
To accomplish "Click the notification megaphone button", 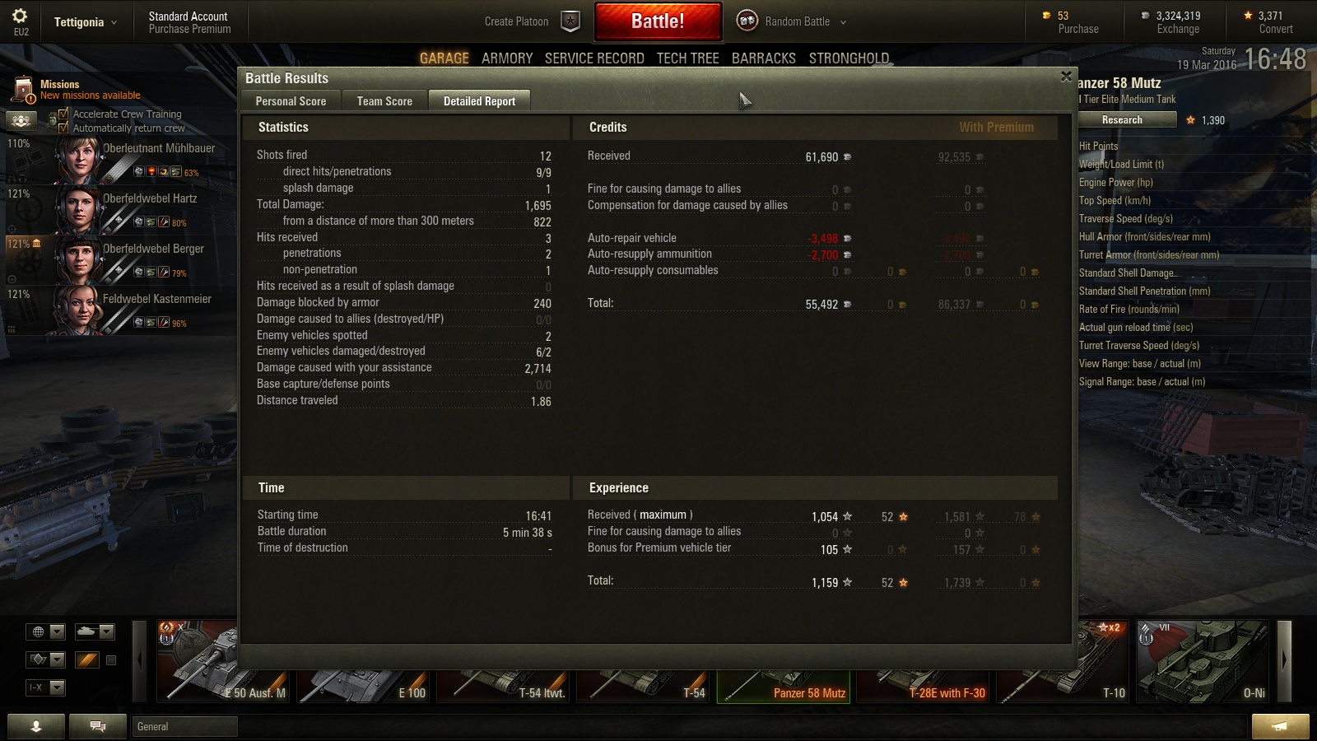I will (x=1280, y=725).
